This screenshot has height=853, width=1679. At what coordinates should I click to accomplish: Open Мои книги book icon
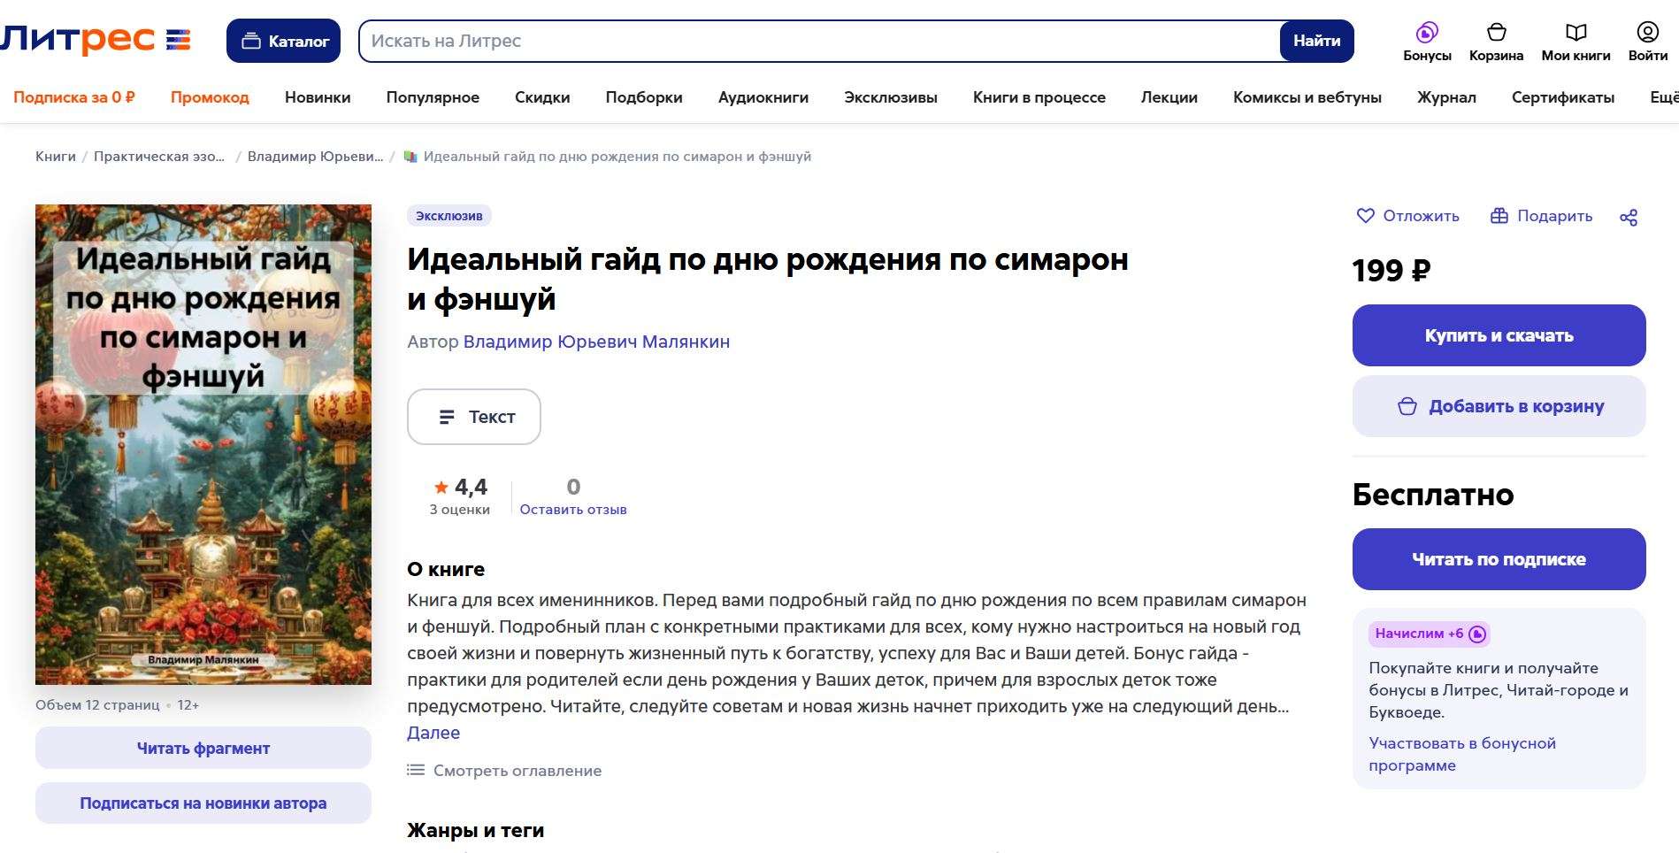(1575, 42)
